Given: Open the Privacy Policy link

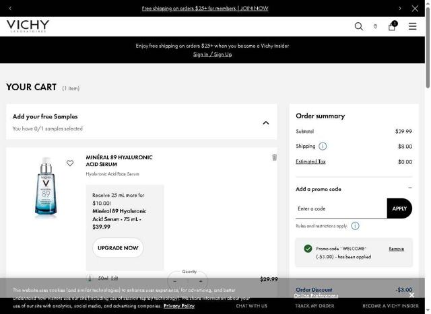Looking at the screenshot, I should coord(179,306).
